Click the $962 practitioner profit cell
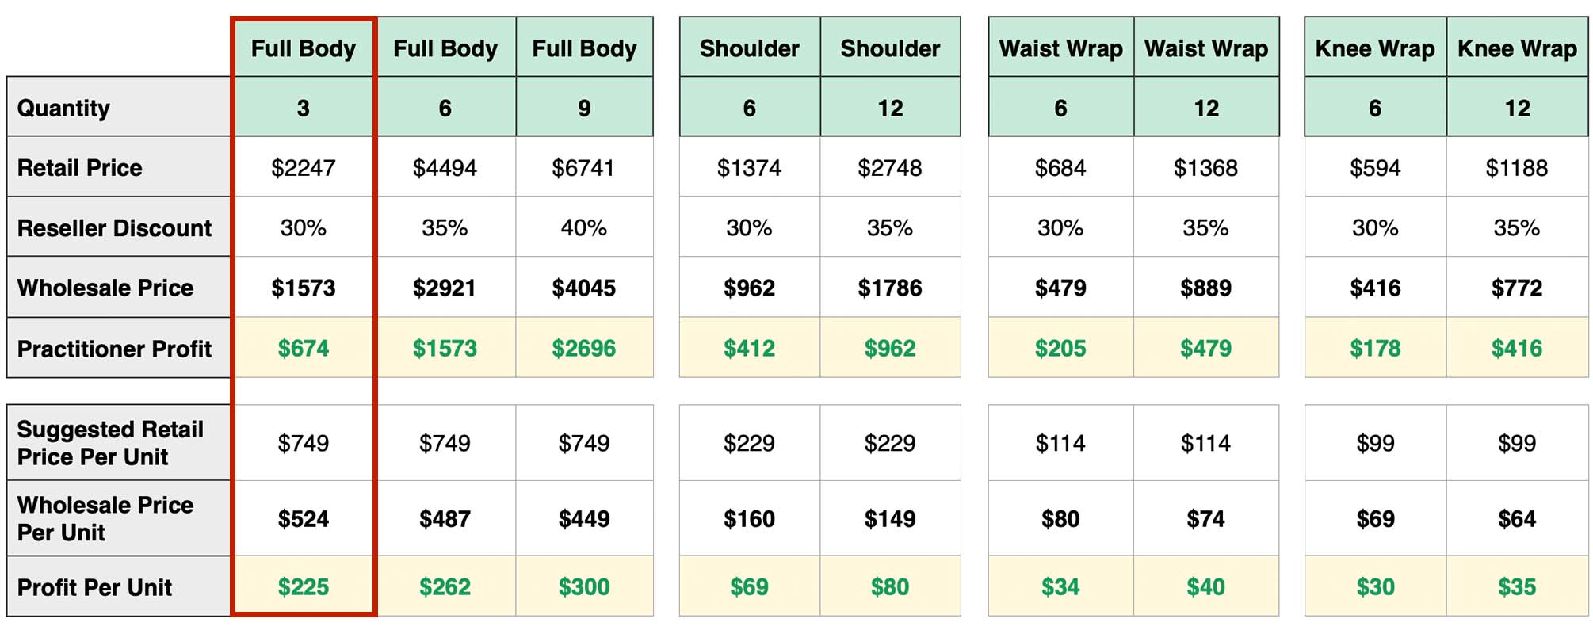The width and height of the screenshot is (1593, 630). pos(890,348)
